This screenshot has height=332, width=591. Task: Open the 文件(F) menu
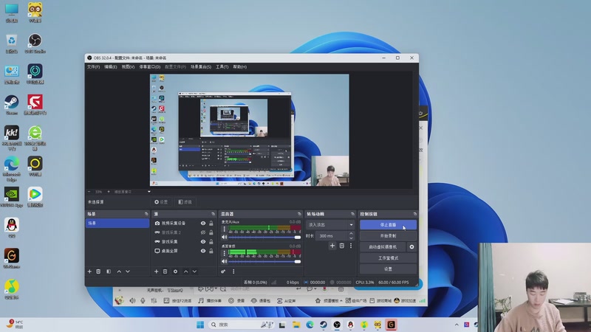click(93, 66)
